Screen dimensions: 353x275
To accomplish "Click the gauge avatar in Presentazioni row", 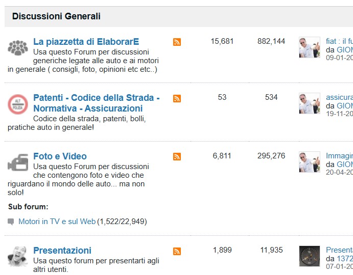I will 310,256.
